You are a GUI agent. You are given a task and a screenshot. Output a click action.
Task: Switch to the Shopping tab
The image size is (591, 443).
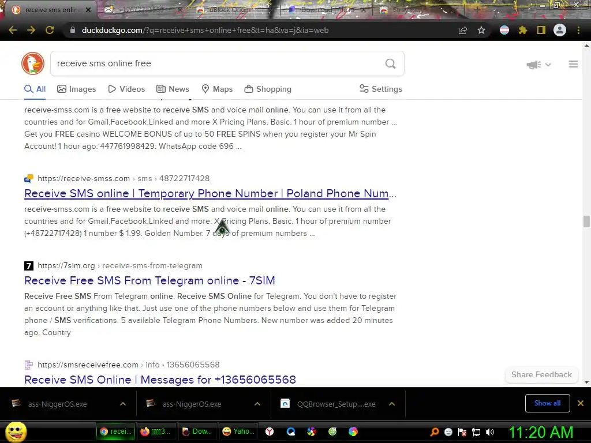click(x=268, y=89)
